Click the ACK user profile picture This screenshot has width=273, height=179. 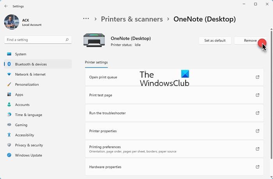12,22
